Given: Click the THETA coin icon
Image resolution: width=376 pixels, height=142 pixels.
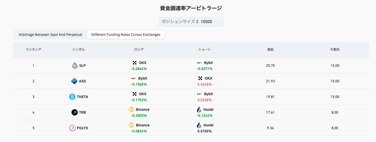Looking at the screenshot, I should click(72, 97).
